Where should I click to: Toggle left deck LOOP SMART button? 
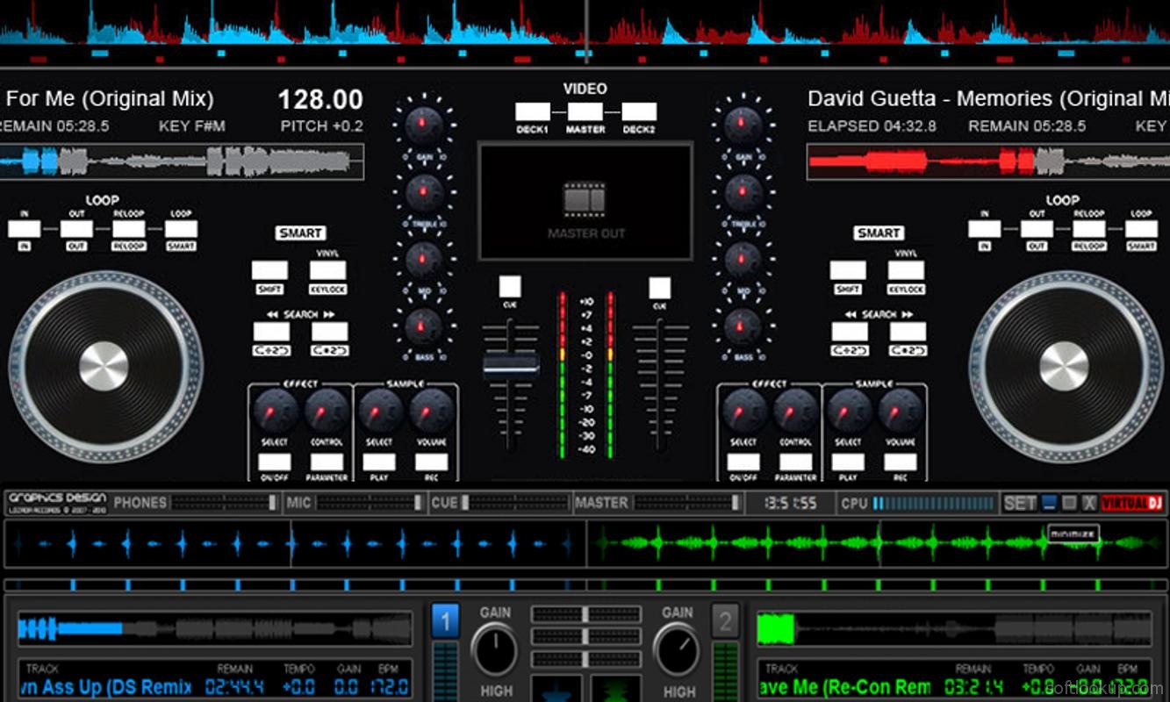(x=181, y=230)
